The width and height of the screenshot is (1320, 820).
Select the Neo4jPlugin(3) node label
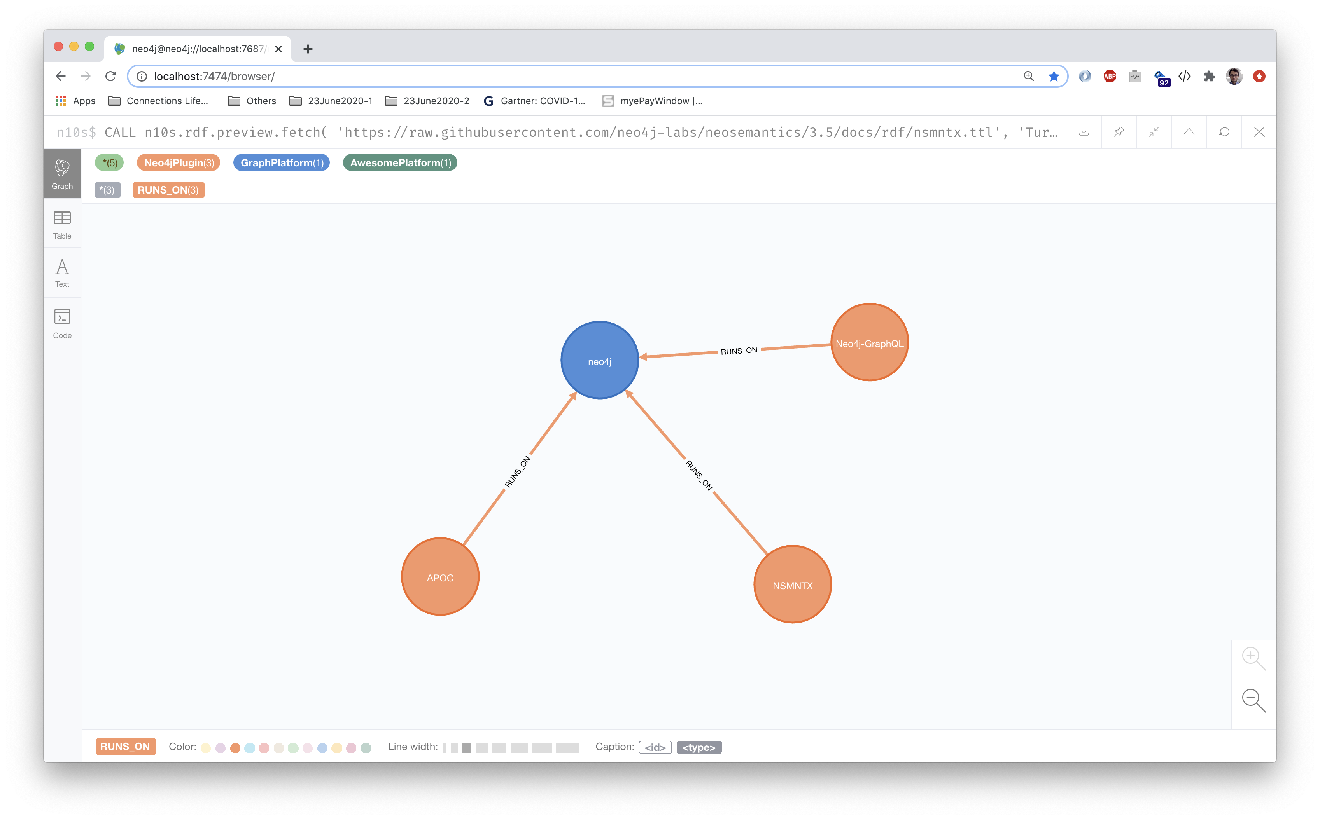pyautogui.click(x=179, y=163)
